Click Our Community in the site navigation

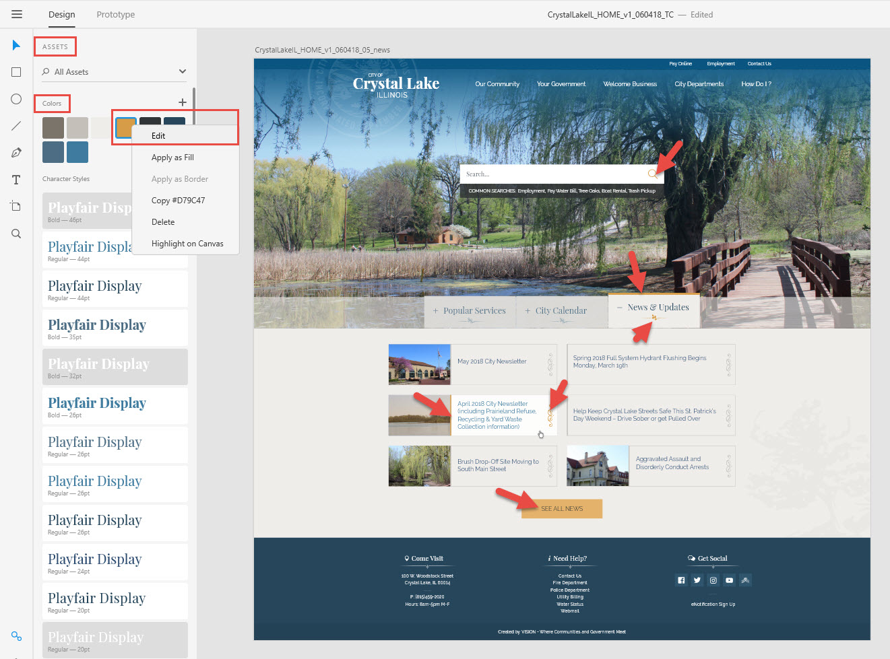tap(497, 84)
